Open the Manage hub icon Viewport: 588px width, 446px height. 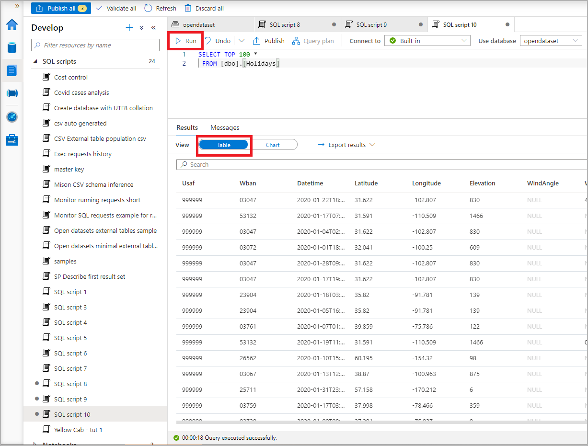coord(12,140)
